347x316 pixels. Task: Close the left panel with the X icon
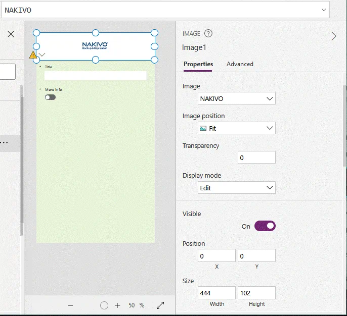coord(11,34)
